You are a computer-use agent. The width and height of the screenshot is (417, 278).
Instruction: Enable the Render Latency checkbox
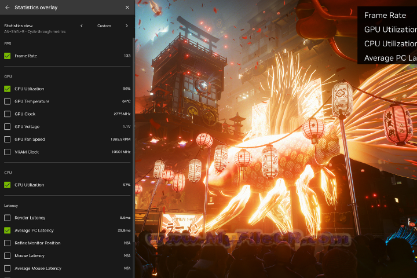pos(7,218)
